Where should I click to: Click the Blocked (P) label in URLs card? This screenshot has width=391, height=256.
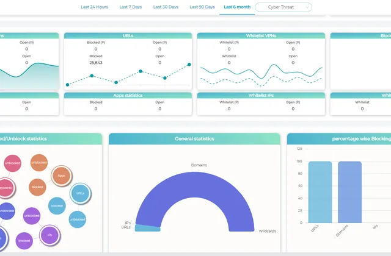tap(96, 43)
